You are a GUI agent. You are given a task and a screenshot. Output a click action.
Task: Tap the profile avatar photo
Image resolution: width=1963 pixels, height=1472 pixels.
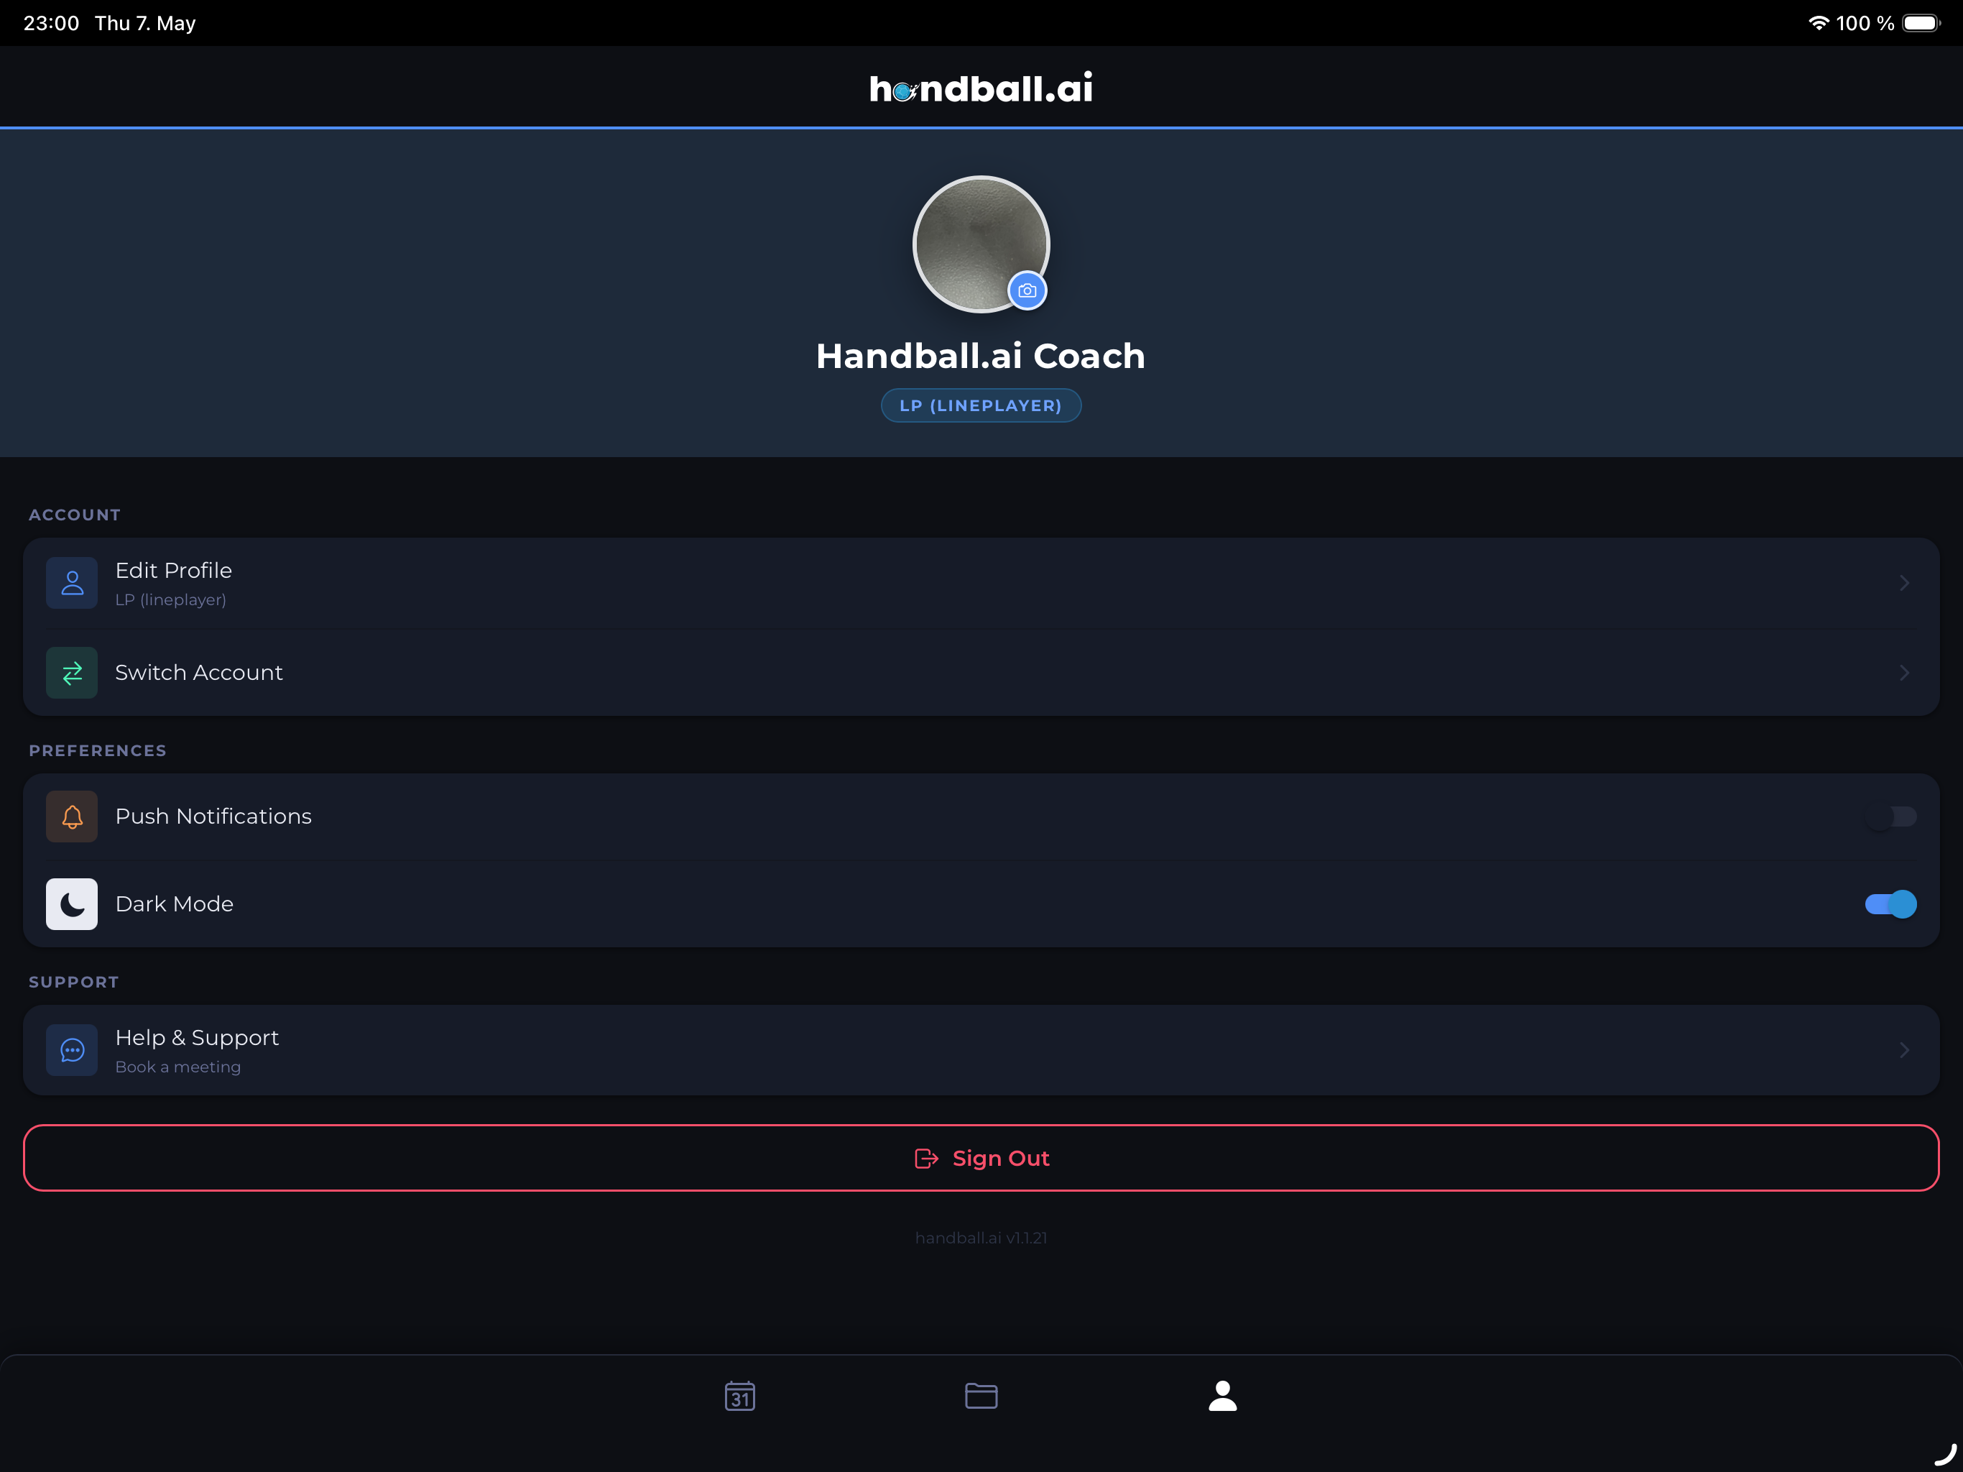coord(981,244)
